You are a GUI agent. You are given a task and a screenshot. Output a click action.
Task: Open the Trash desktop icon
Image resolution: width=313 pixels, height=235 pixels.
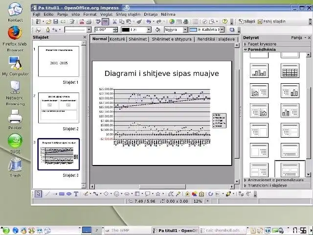tap(15, 165)
